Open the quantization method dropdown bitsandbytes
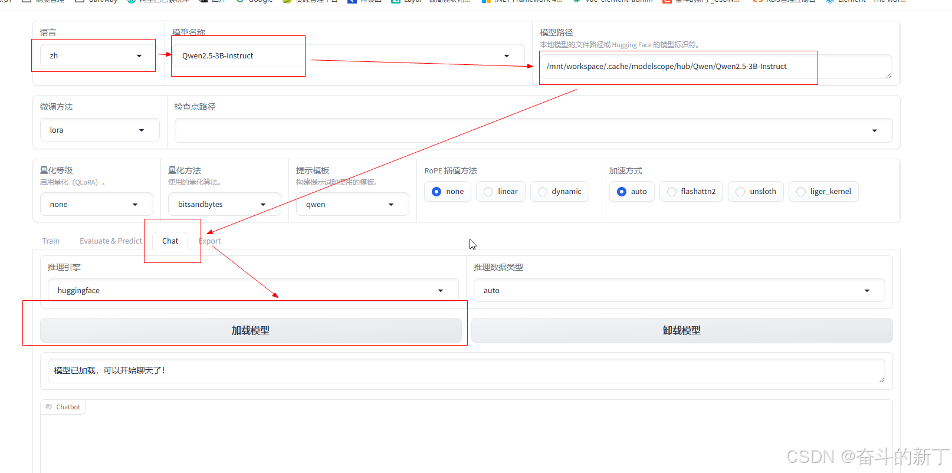952x473 pixels. (224, 205)
